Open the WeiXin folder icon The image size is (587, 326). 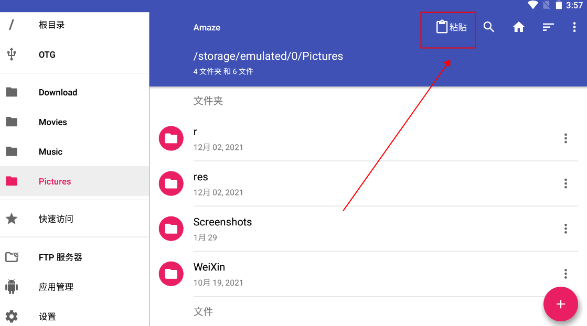point(171,274)
